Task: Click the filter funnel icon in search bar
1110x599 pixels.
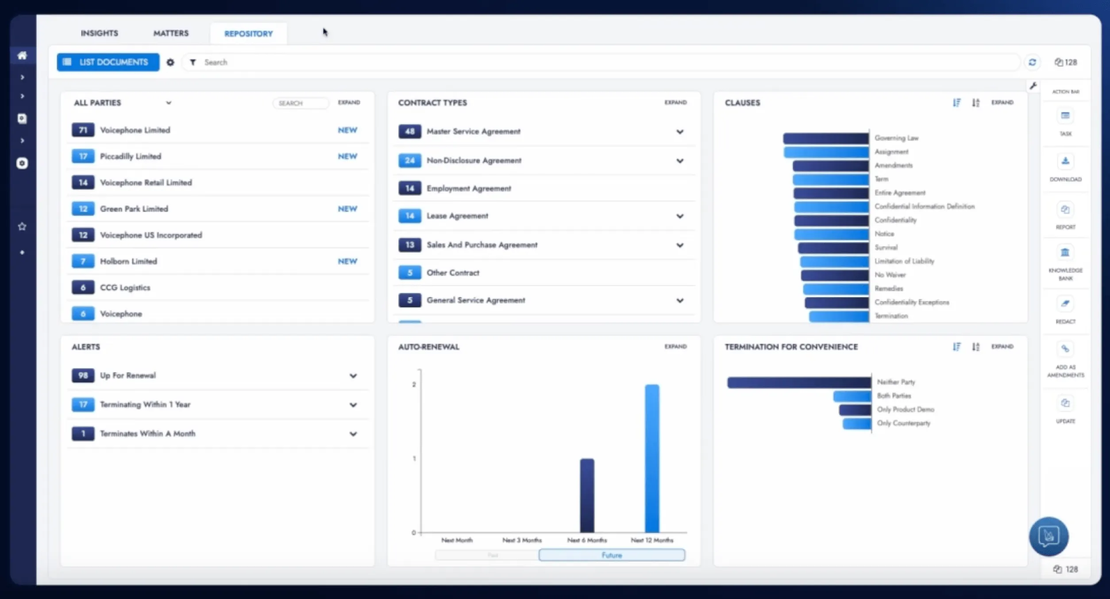Action: coord(193,62)
